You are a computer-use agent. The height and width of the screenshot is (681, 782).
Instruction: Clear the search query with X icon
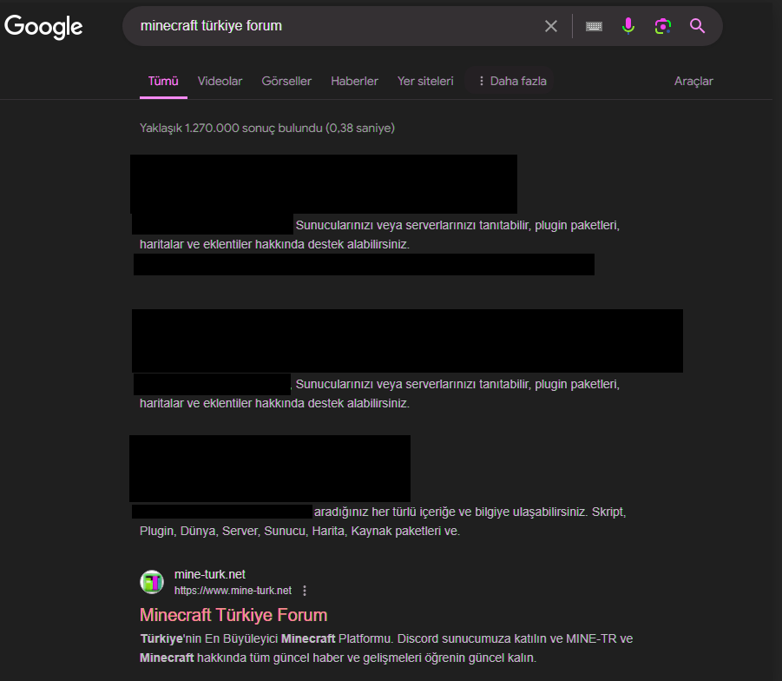tap(551, 26)
